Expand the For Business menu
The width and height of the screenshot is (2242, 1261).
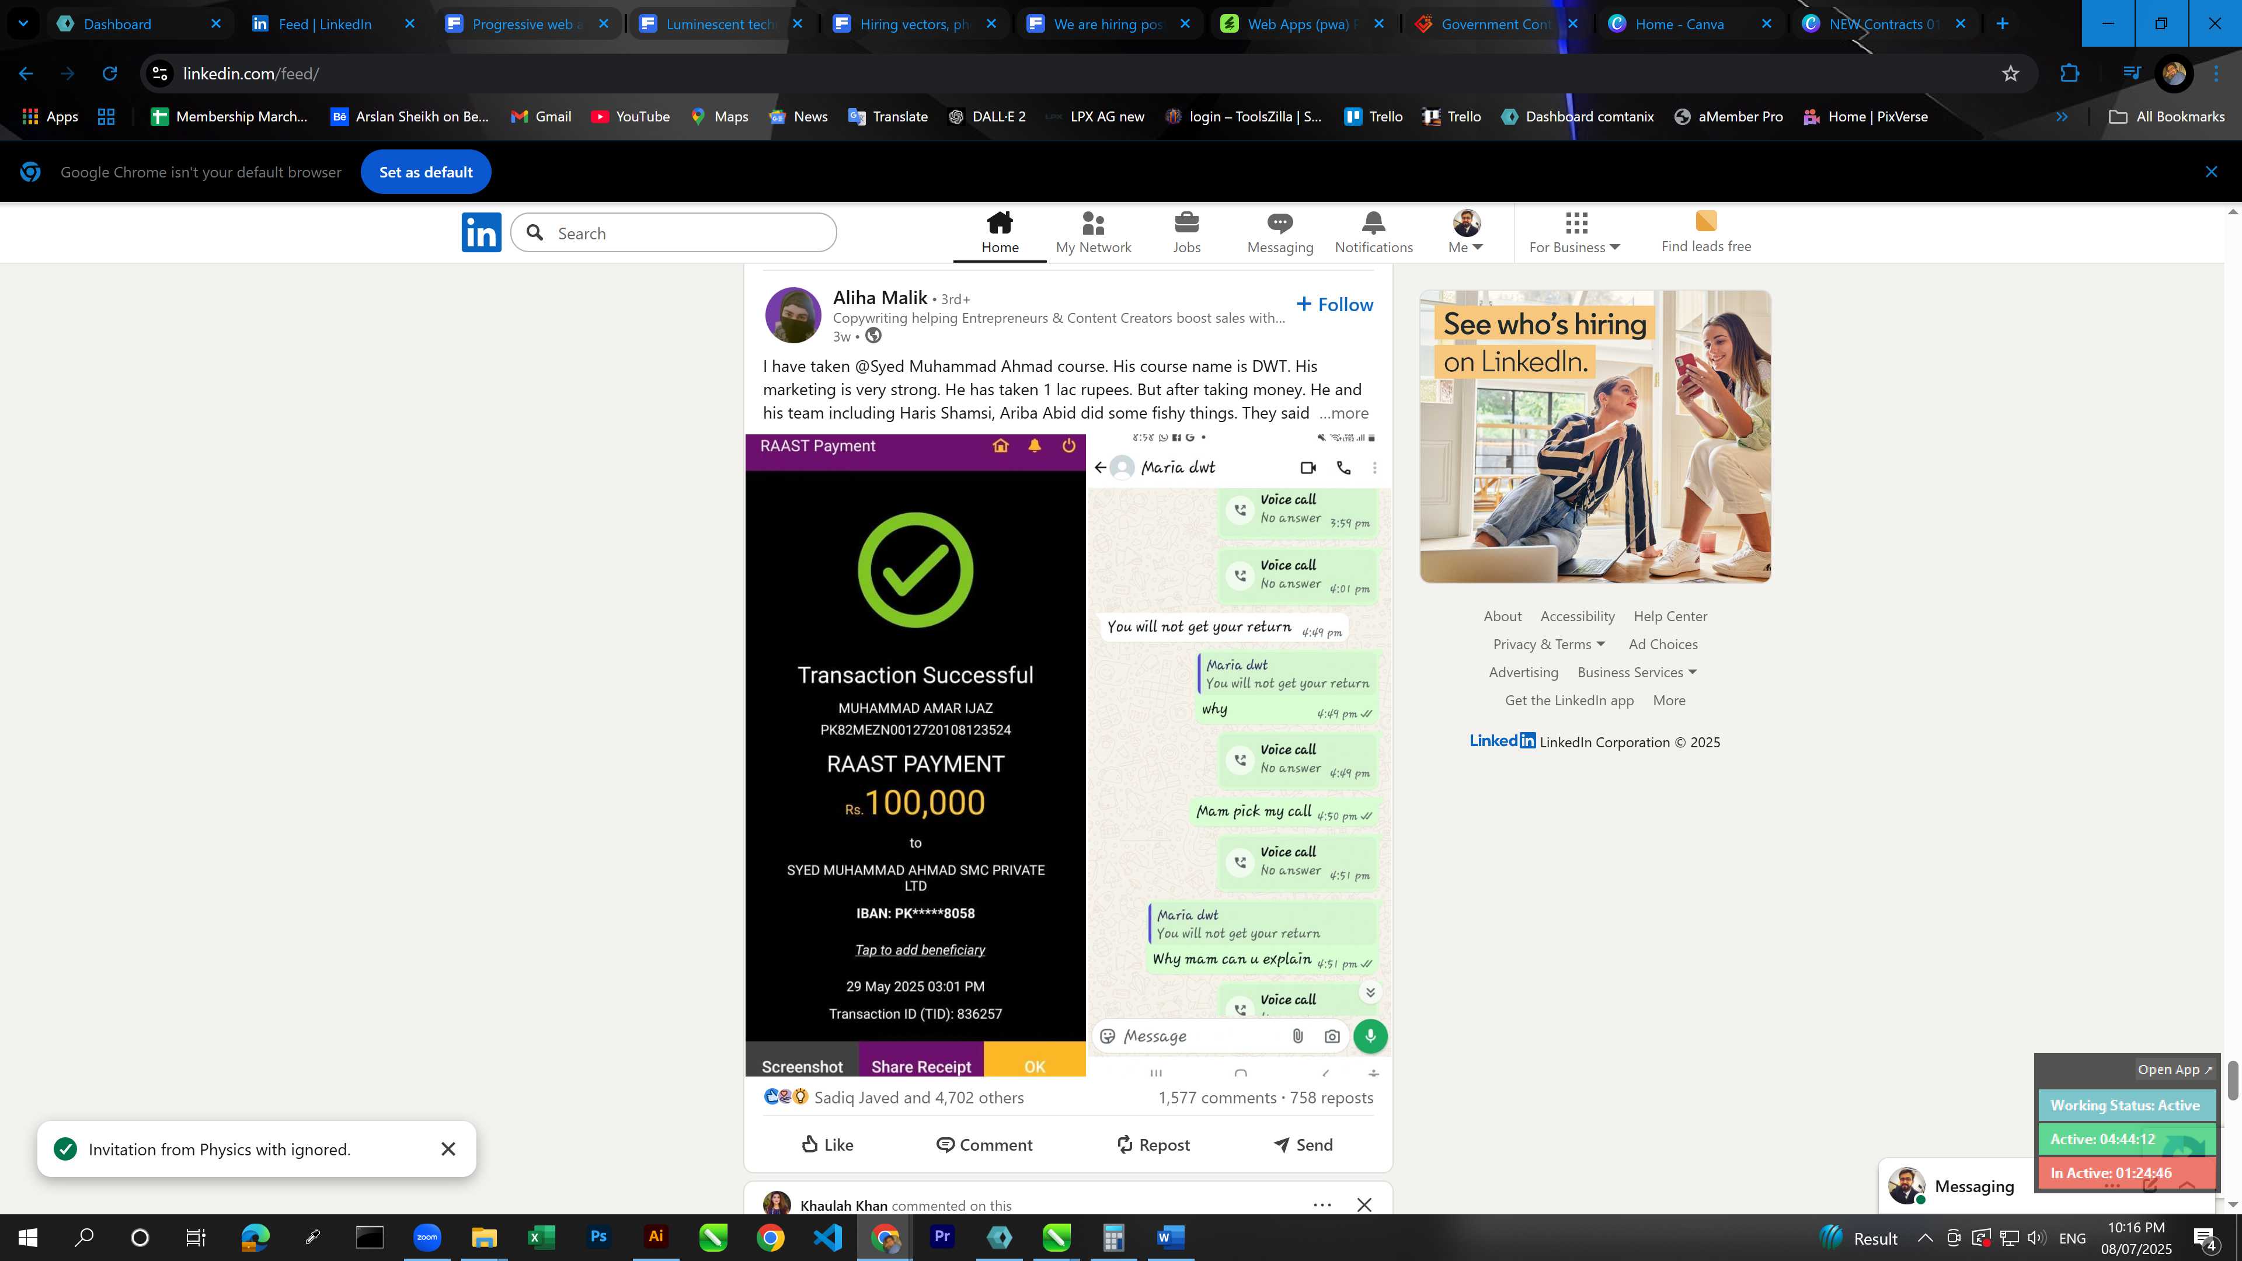[x=1575, y=232]
